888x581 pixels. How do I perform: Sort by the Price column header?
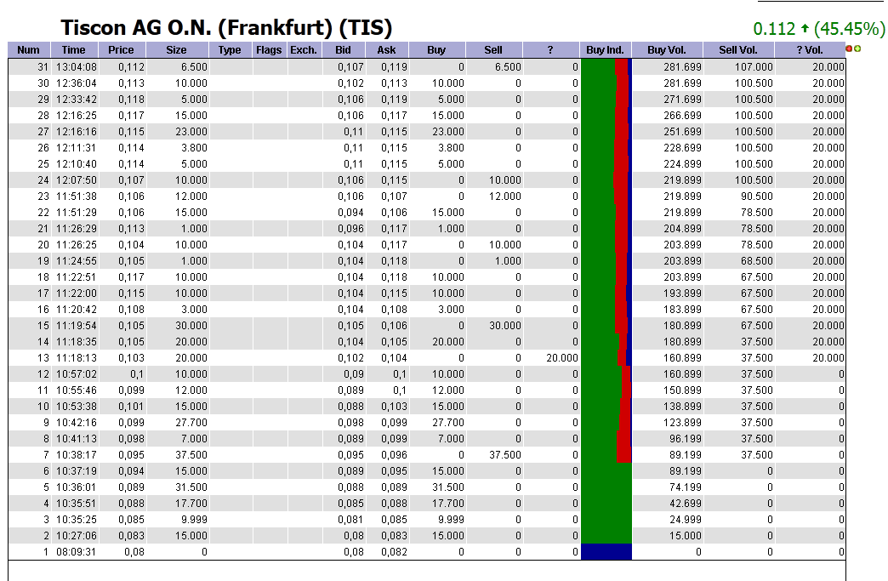click(121, 49)
